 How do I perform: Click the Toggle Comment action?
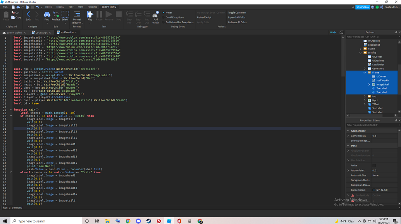[237, 12]
